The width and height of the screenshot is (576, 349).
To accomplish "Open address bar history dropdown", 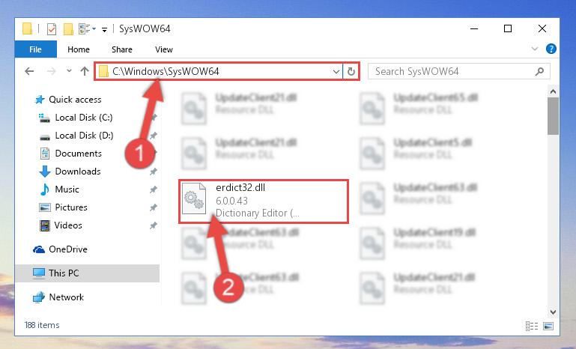I will tap(336, 71).
